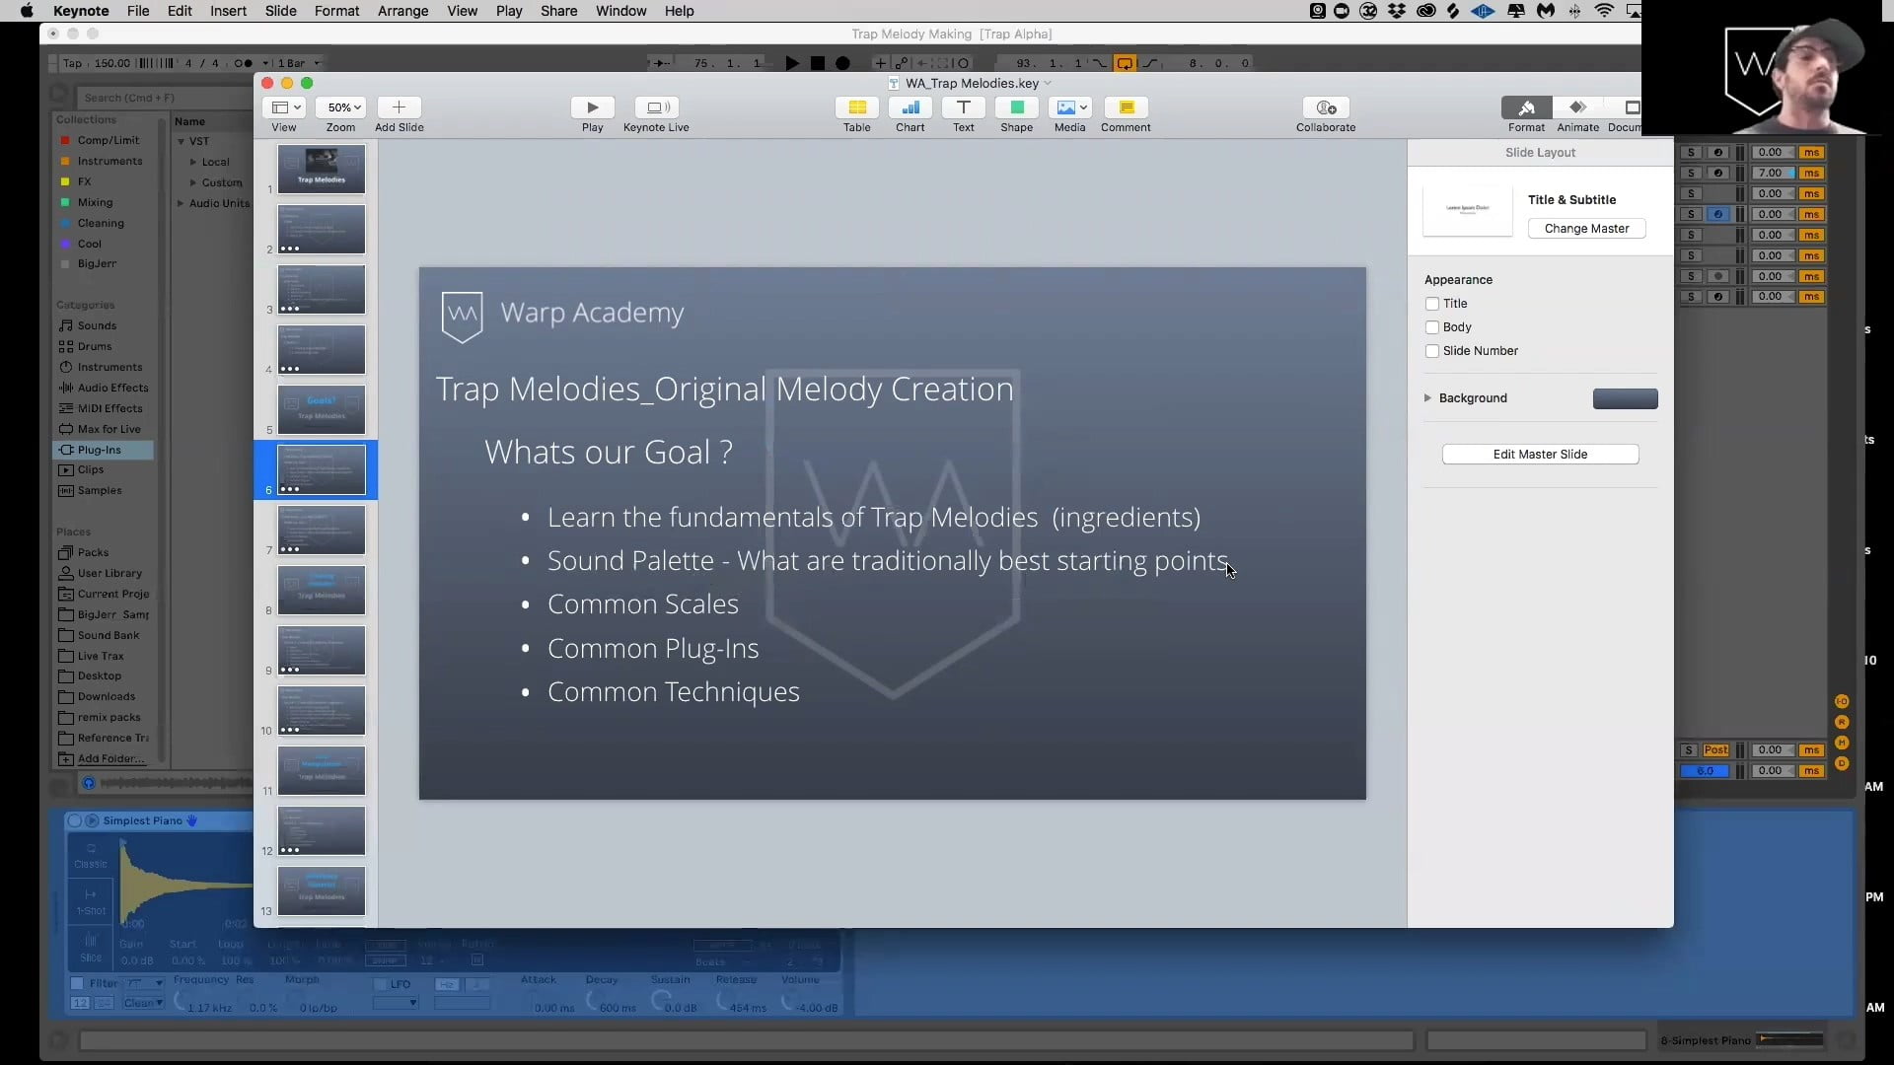Toggle Ableton metronome button

click(x=243, y=63)
